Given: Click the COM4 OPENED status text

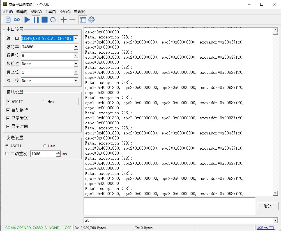Looking at the screenshot, I should [38, 228].
